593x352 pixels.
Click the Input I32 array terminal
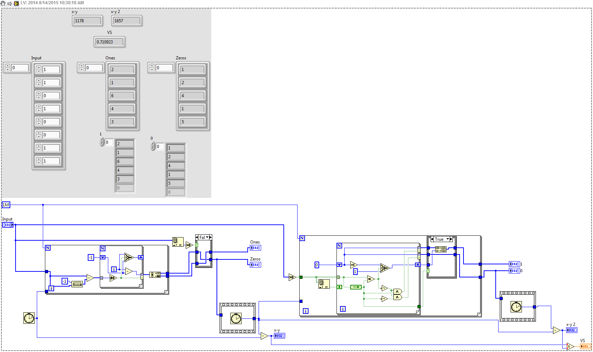[8, 225]
